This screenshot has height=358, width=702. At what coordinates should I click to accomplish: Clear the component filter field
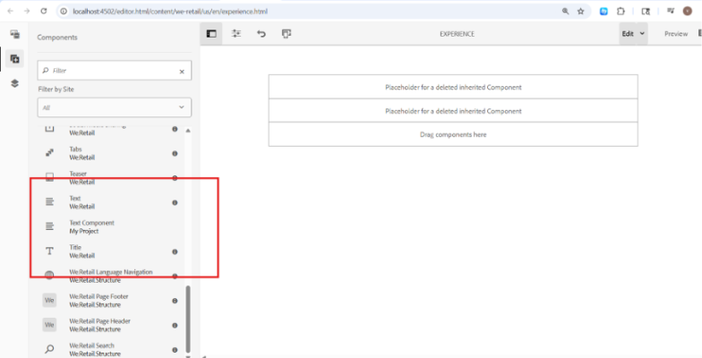point(182,72)
